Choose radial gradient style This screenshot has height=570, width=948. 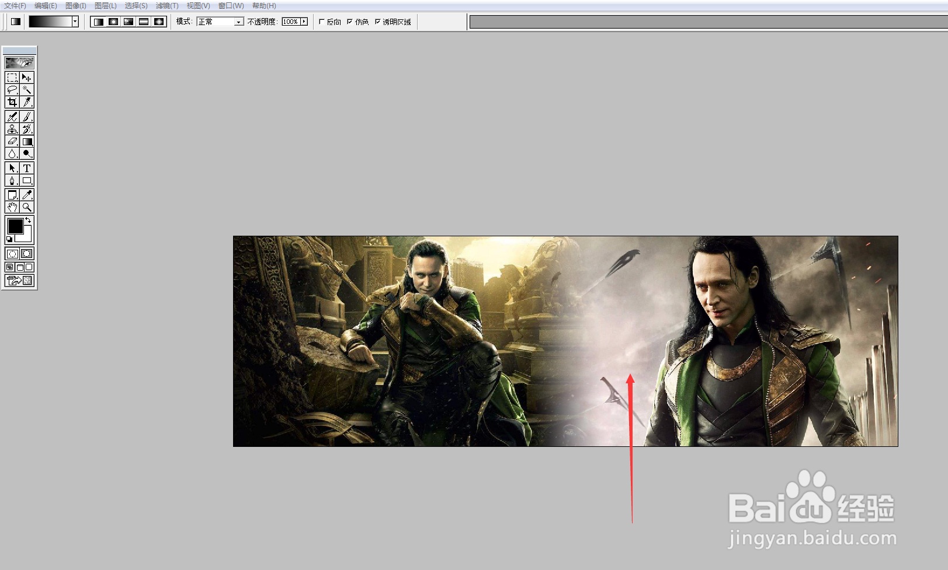pos(114,22)
